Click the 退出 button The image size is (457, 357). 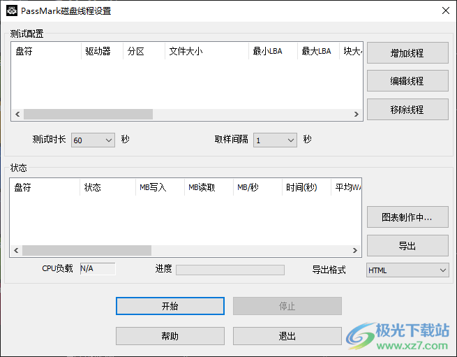pos(287,336)
